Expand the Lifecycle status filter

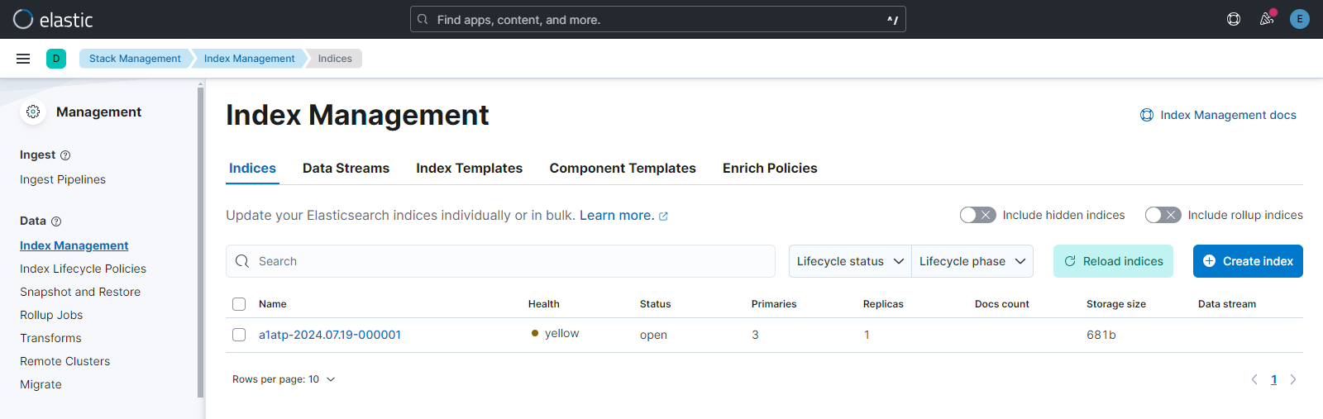tap(850, 261)
